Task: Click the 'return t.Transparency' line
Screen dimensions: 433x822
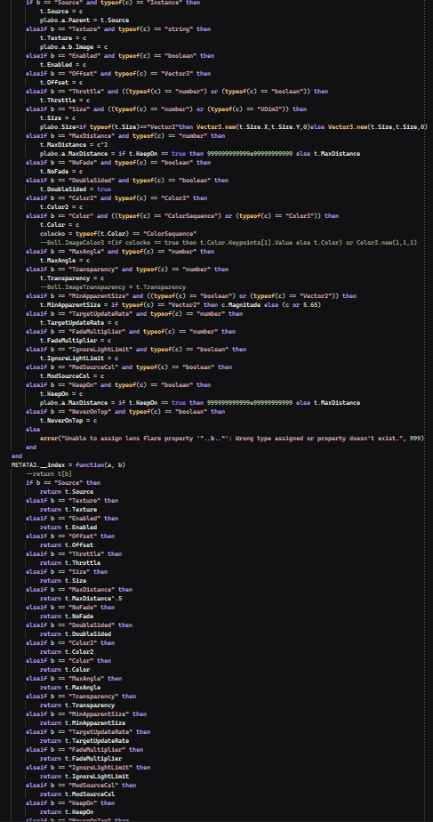Action: (x=77, y=705)
